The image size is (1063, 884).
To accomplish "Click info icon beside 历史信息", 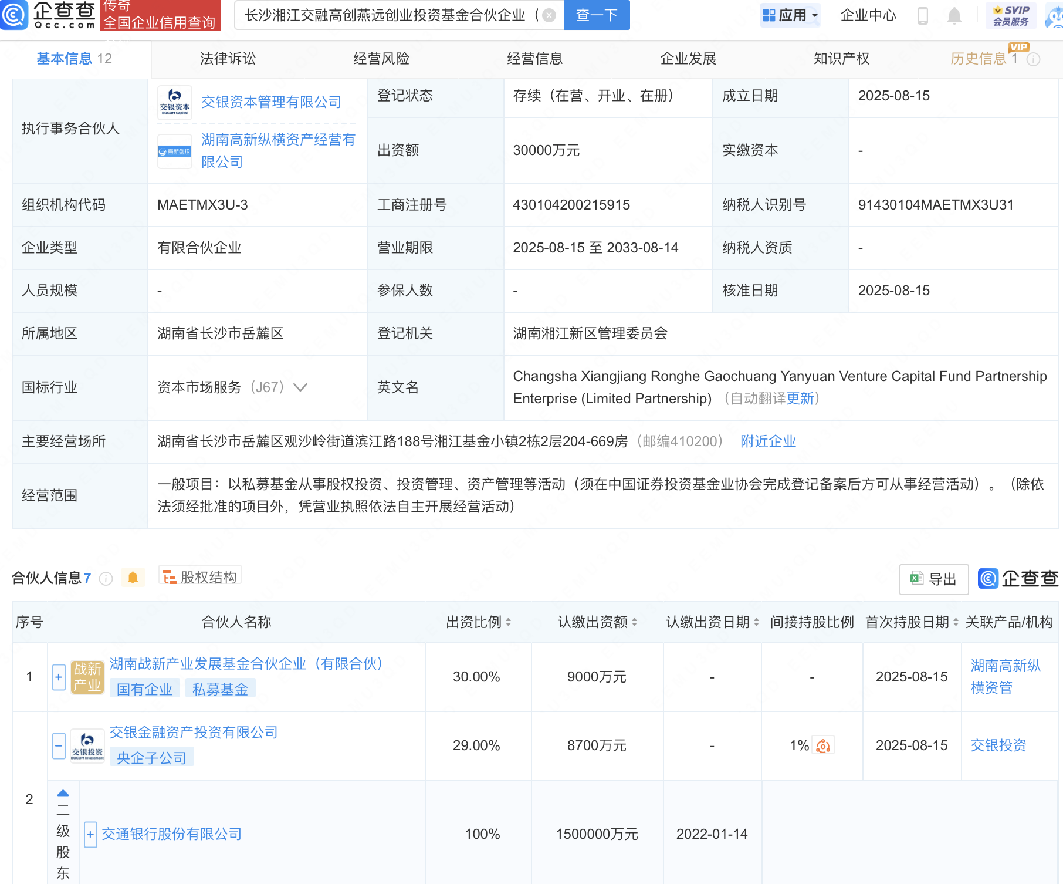I will (x=1034, y=59).
